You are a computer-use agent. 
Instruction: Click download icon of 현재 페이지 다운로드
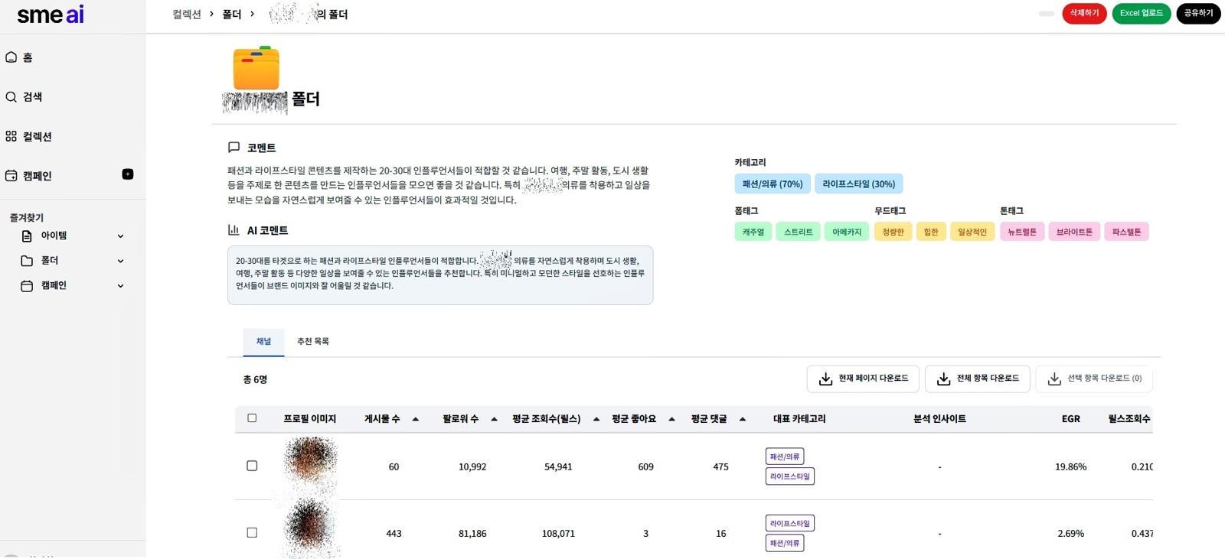[x=825, y=379]
